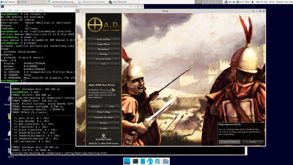Open notifications bell icon in top panel
Viewport: 293px width, 165px height.
253,2
